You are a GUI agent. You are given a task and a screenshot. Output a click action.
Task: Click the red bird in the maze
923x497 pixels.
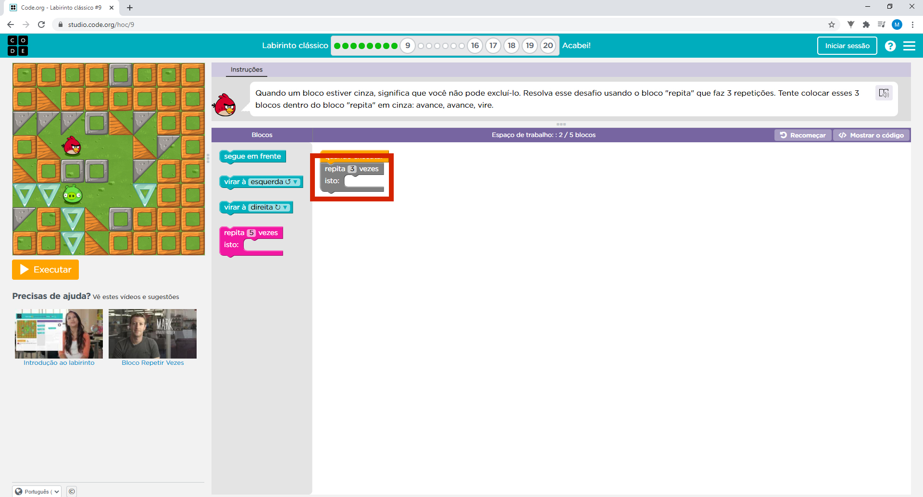[x=72, y=146]
